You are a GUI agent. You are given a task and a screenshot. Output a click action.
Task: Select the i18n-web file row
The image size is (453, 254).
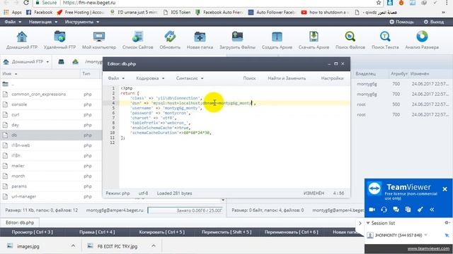[x=51, y=145]
